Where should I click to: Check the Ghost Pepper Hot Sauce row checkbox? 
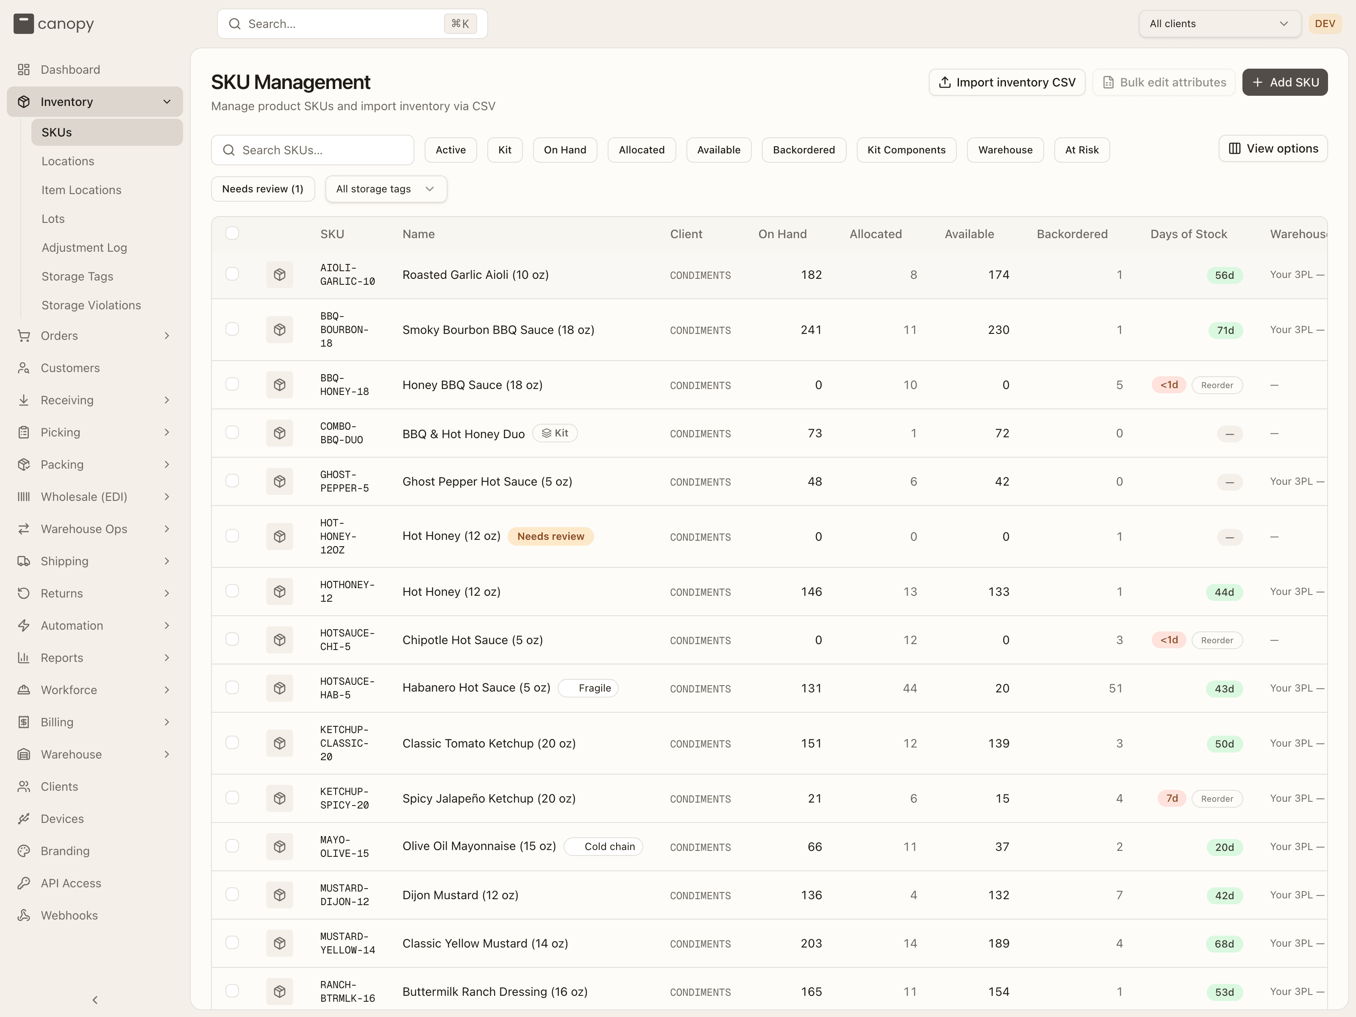point(232,481)
